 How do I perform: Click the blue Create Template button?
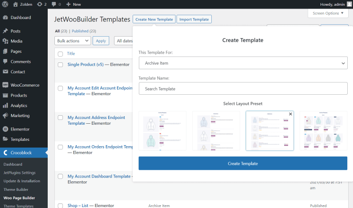tap(243, 163)
